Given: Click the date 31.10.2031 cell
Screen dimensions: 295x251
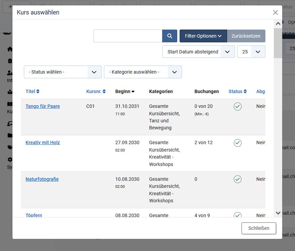Looking at the screenshot, I should (127, 106).
